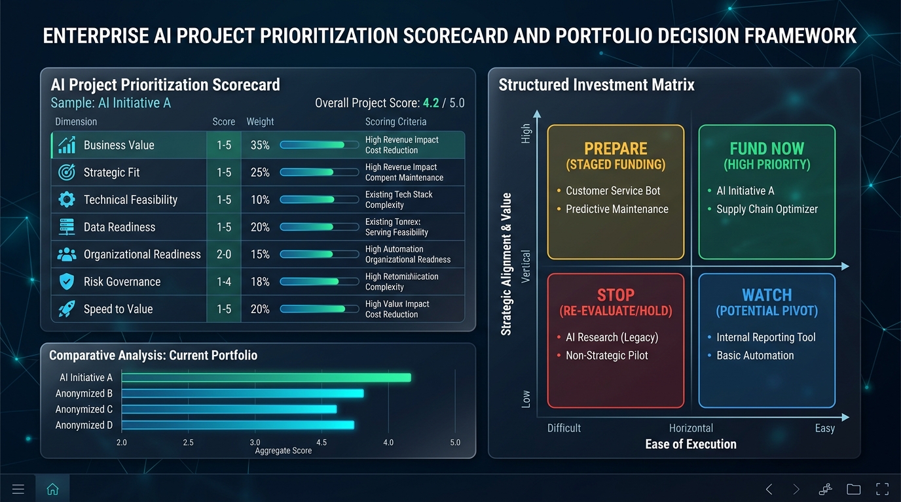
Task: Click the Organizational Readiness 2-0 score cell
Action: click(x=224, y=255)
